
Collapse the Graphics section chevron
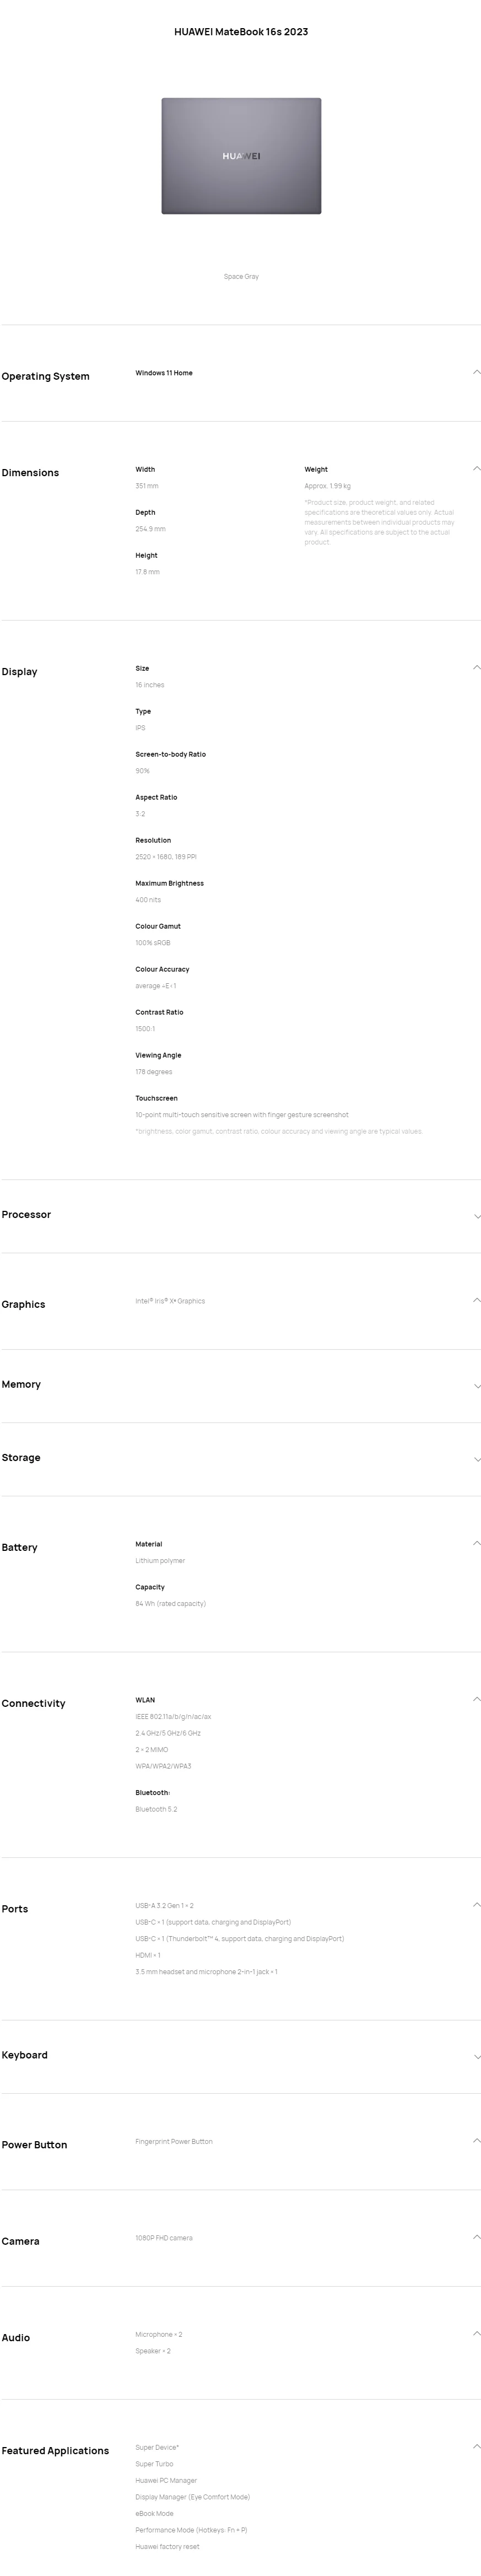pos(476,1300)
